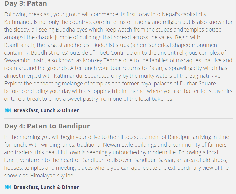Viewport: 236px width, 194px height.
Task: Click the meal plate icon under Day 4
Action: coord(8,187)
